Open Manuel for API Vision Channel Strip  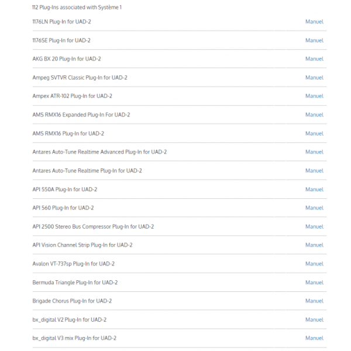pyautogui.click(x=314, y=245)
